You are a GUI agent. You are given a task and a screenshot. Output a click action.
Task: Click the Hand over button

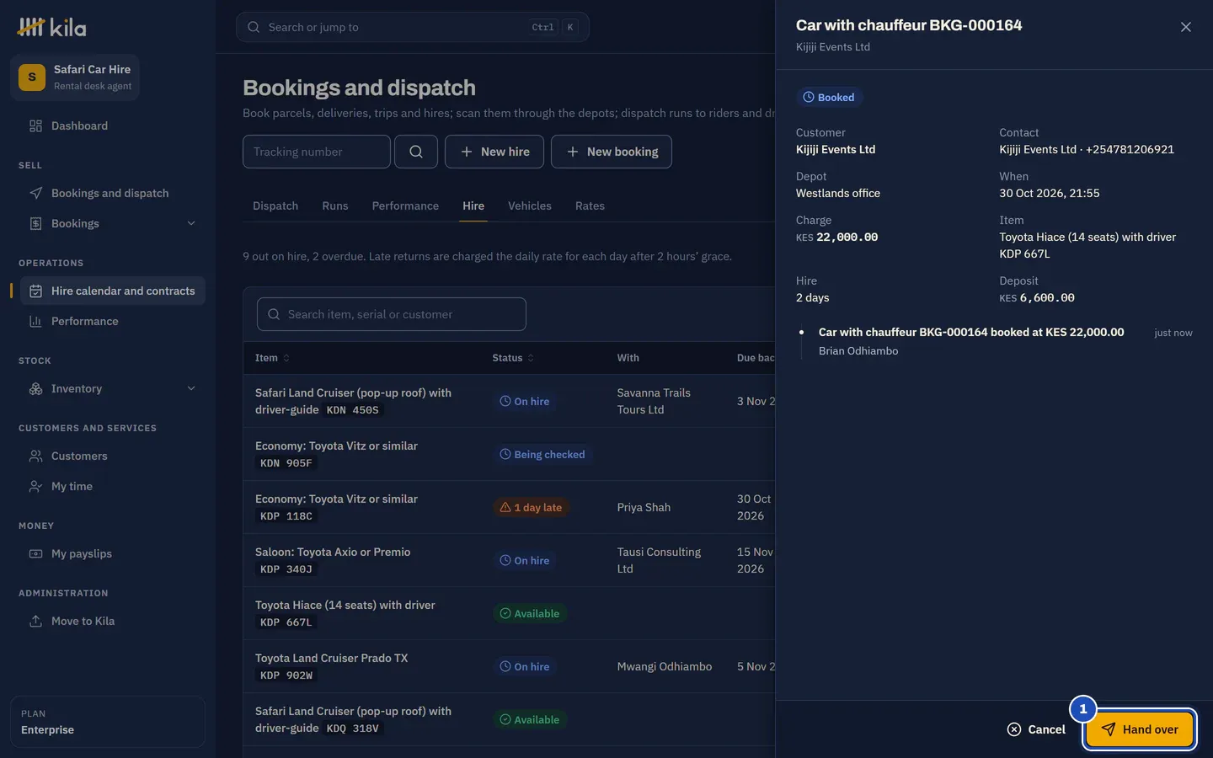point(1140,729)
